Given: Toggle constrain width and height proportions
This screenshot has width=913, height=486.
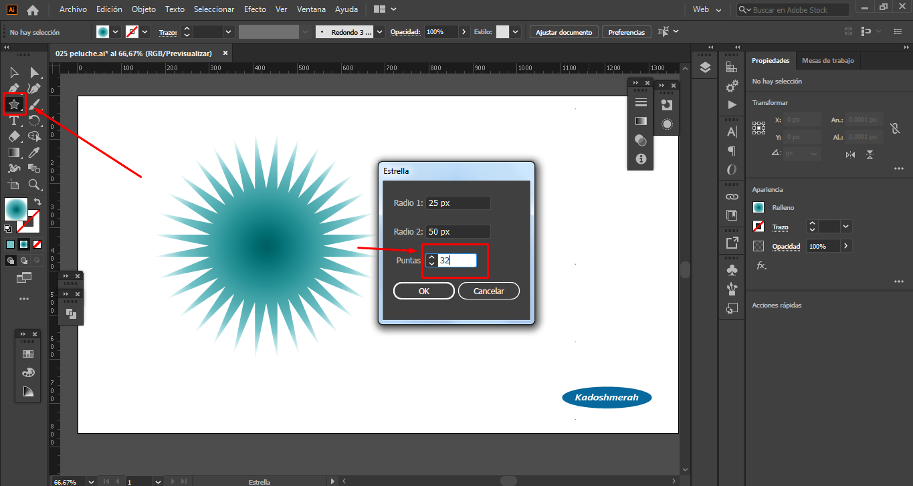Looking at the screenshot, I should (x=895, y=128).
